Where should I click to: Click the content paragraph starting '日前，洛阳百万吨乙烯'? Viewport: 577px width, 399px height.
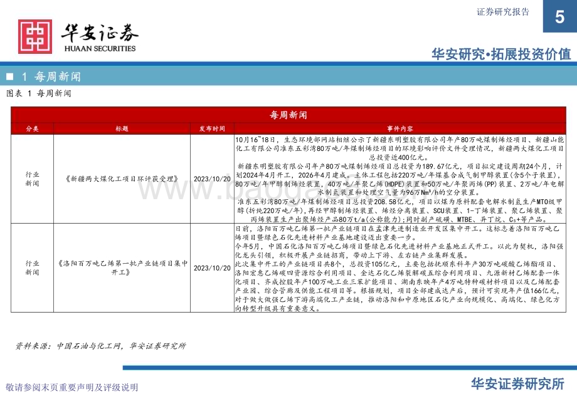(x=398, y=233)
